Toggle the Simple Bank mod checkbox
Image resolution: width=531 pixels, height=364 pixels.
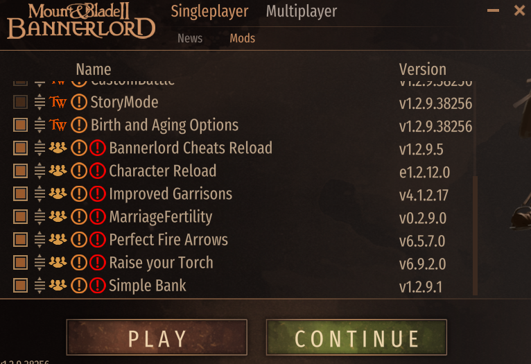[20, 286]
